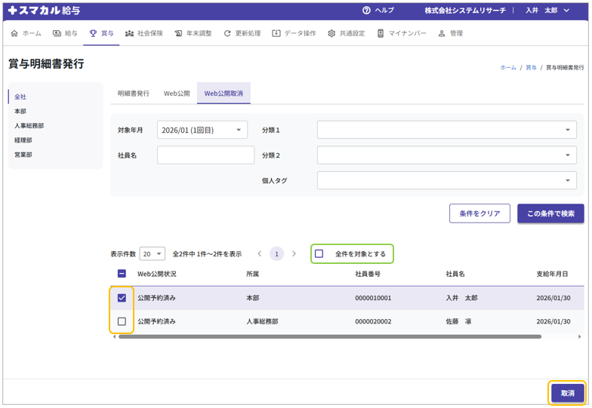Viewport: 592px width, 408px height.
Task: Click the horizontal table scrollbar
Action: pyautogui.click(x=329, y=336)
